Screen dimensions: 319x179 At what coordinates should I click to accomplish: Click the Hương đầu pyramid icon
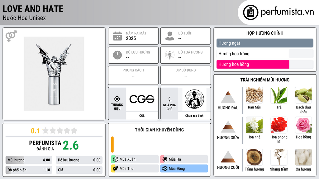point(228,97)
